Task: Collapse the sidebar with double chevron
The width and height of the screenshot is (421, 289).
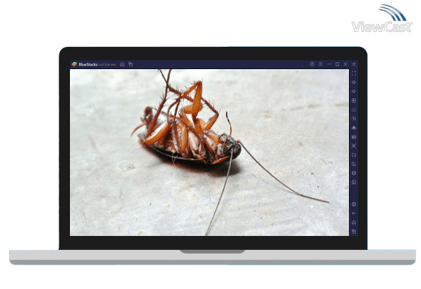Action: [354, 64]
